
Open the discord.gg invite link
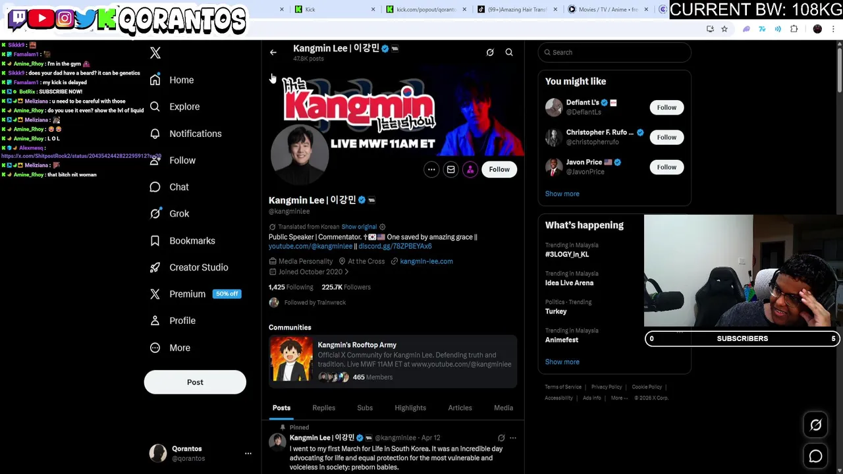click(395, 246)
